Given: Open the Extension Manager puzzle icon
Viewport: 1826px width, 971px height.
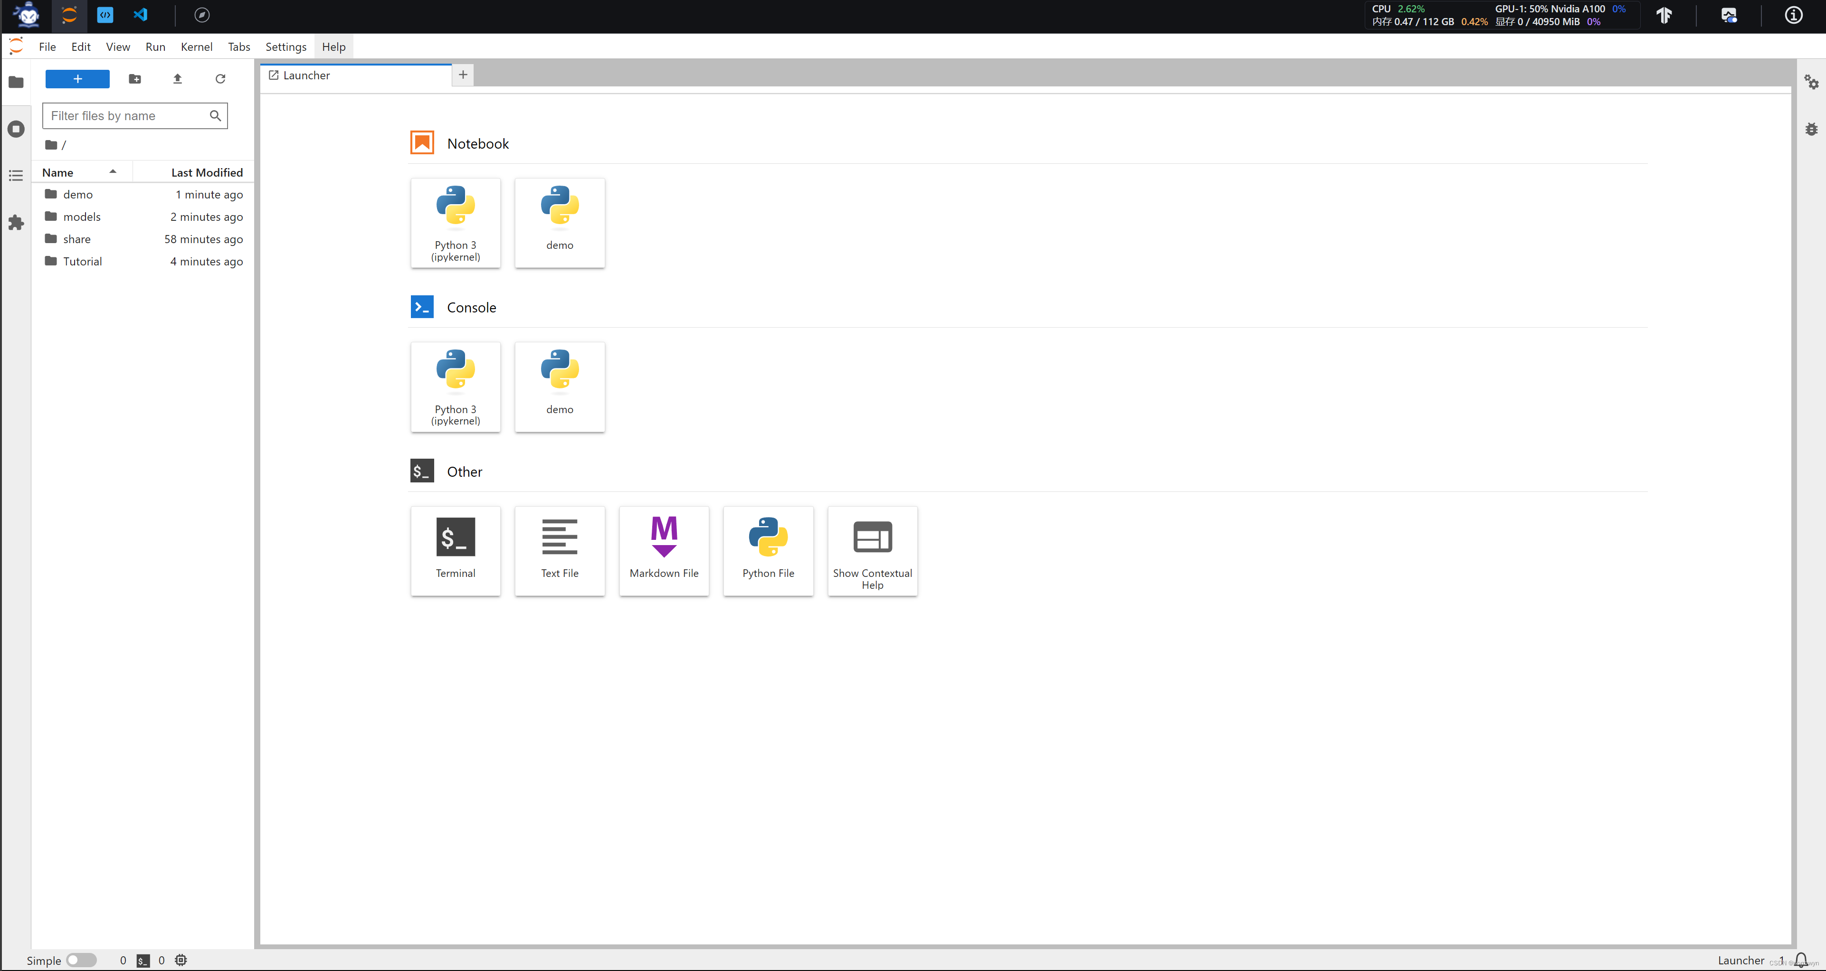Looking at the screenshot, I should (x=16, y=223).
